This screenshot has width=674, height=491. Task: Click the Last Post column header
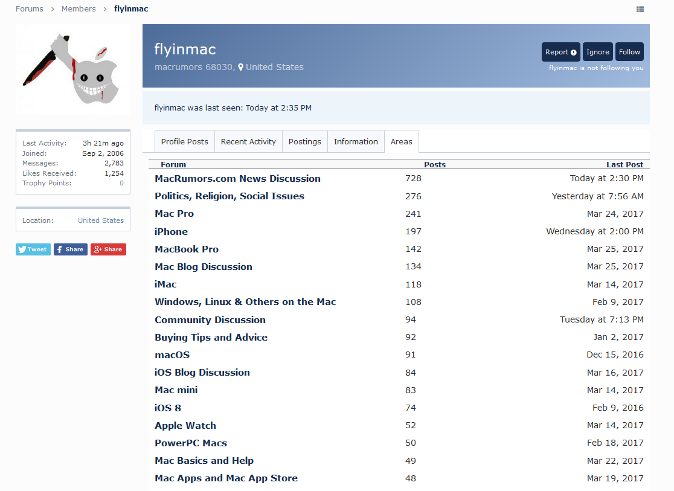[x=624, y=164]
